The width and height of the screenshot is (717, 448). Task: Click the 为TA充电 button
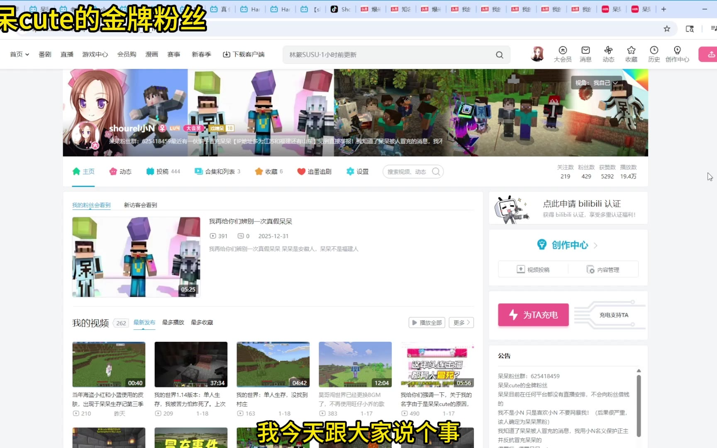[x=534, y=315]
